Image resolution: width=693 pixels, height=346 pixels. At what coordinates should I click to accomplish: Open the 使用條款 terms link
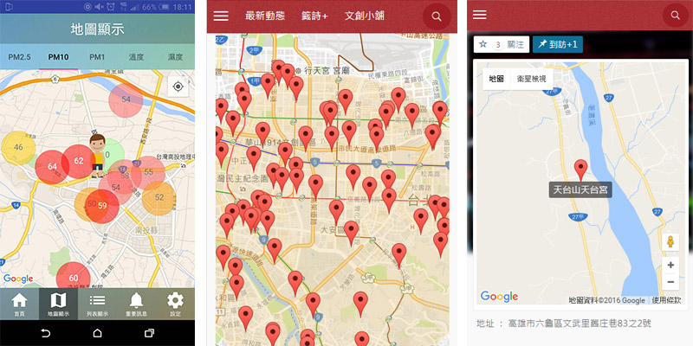pos(665,300)
